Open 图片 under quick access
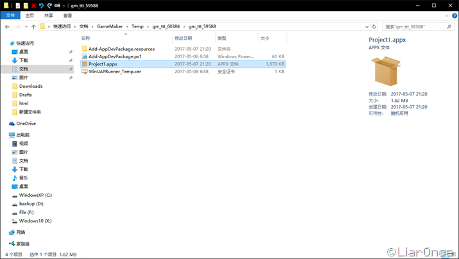Viewport: 459px width, 259px height. coord(23,78)
